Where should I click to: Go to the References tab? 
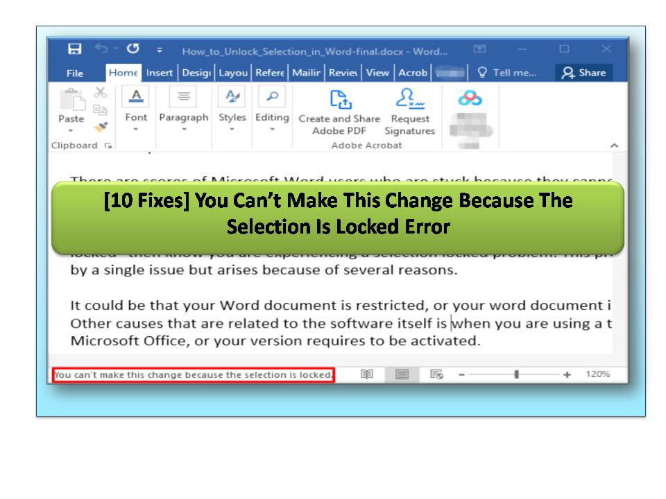coord(270,73)
